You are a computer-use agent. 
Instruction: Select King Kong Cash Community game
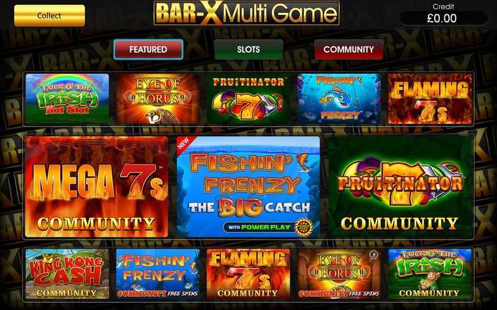pos(67,273)
